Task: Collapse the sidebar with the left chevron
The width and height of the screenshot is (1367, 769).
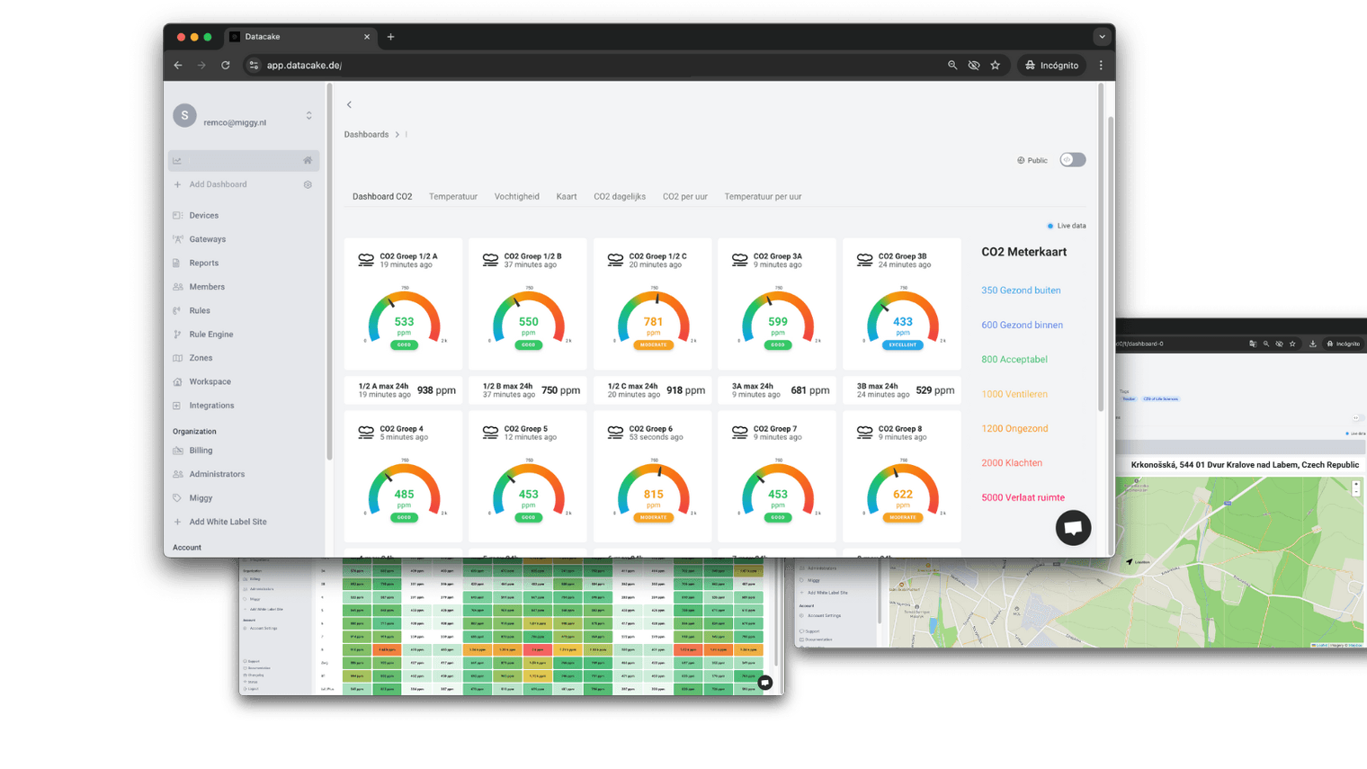Action: click(349, 105)
